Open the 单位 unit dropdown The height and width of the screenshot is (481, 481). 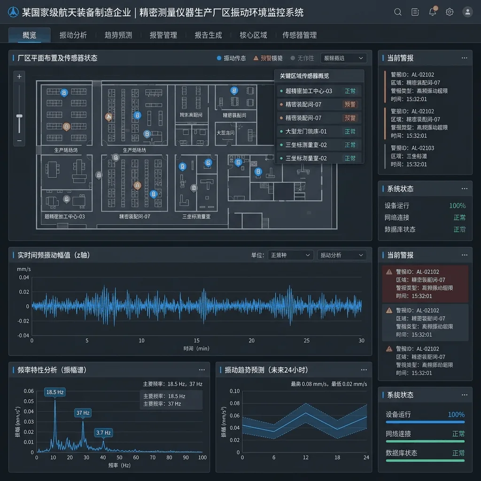(290, 255)
